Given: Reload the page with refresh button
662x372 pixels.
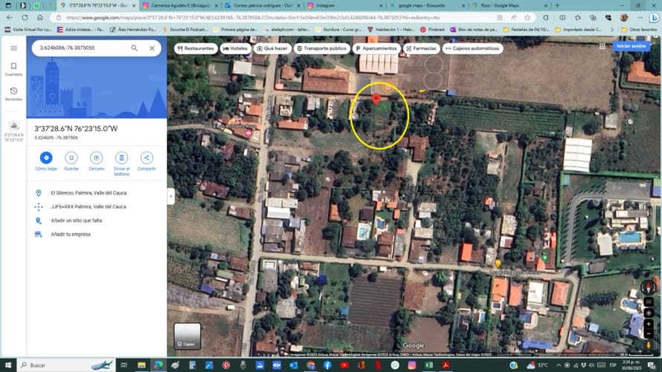Looking at the screenshot, I should pyautogui.click(x=25, y=18).
